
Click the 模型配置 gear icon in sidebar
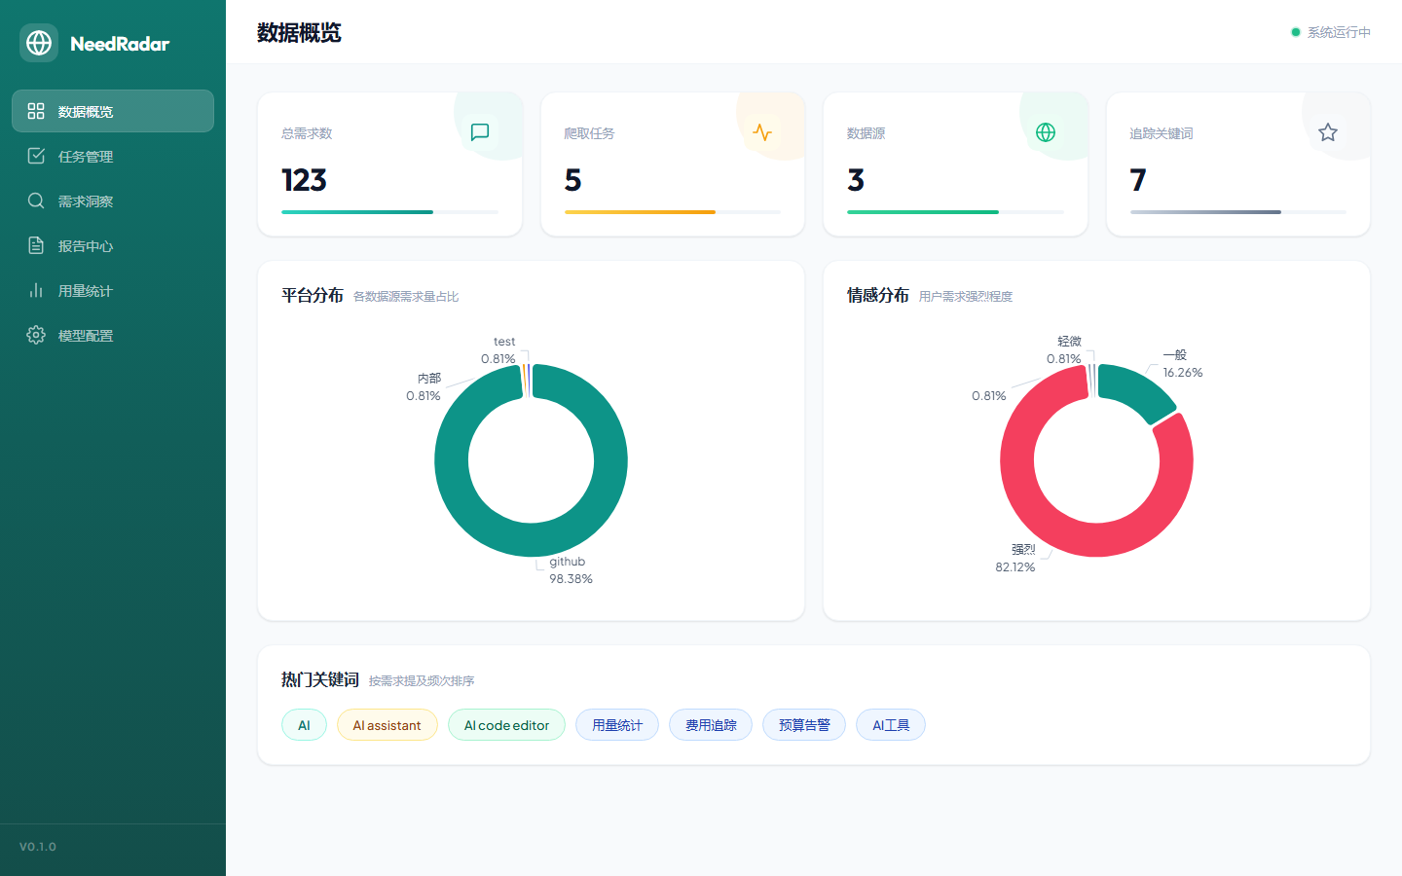tap(36, 335)
